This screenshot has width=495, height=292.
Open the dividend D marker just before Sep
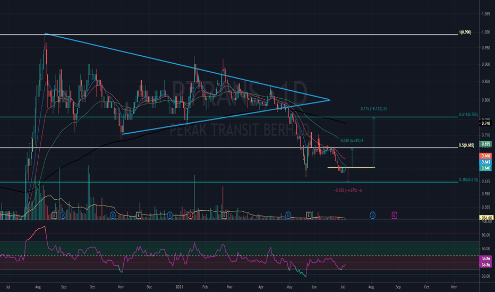click(x=63, y=216)
